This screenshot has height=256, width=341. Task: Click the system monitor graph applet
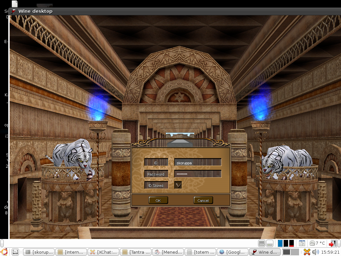[x=286, y=243]
